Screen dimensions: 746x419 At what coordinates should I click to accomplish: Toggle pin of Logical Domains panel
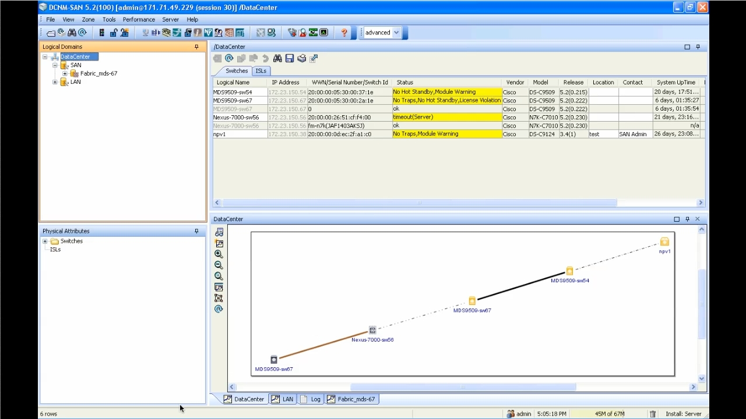(x=196, y=47)
